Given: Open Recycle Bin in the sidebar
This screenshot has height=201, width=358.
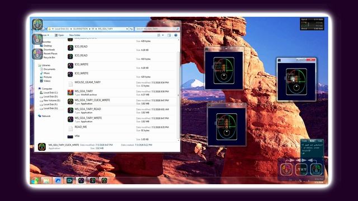Looking at the screenshot, I should (x=49, y=58).
